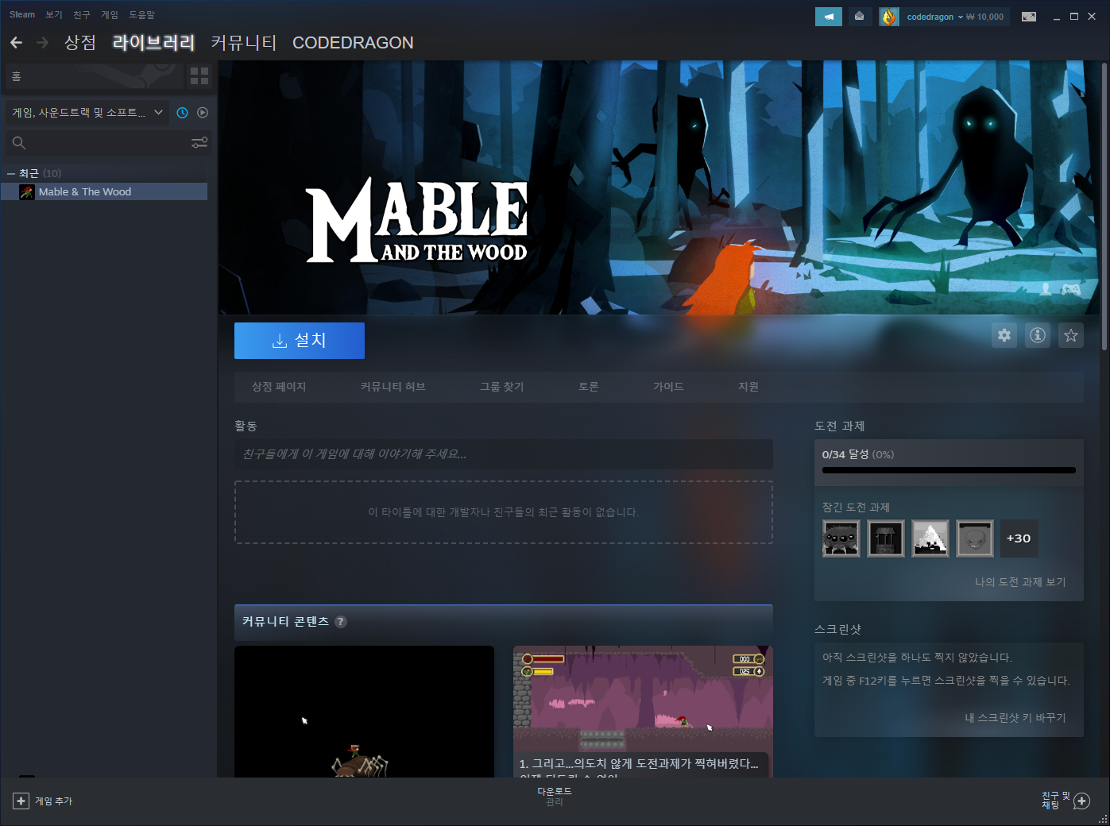
Task: Open the games and software filter dropdown
Action: 87,113
